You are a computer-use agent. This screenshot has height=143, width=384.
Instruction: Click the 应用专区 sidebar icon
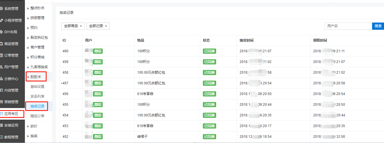(2, 114)
